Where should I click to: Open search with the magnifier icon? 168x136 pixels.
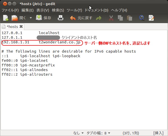[x=142, y=18]
